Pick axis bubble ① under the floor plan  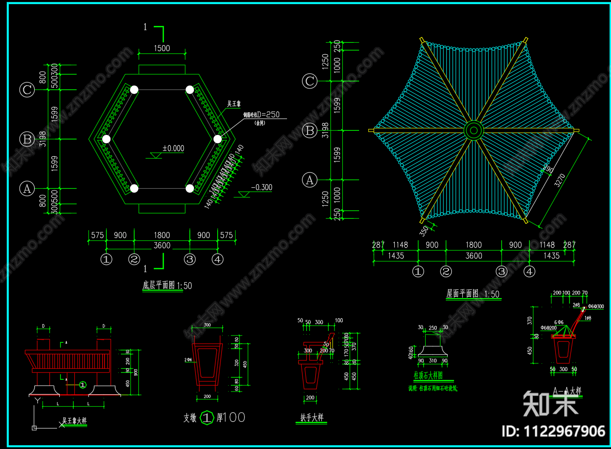pyautogui.click(x=106, y=259)
